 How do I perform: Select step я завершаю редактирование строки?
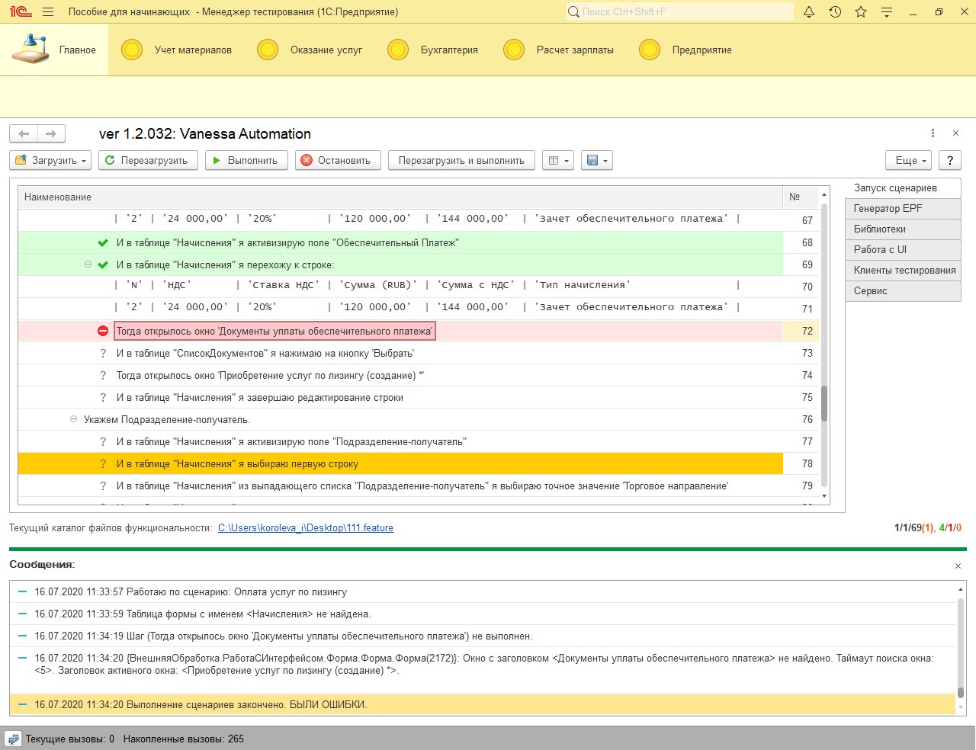pos(260,397)
